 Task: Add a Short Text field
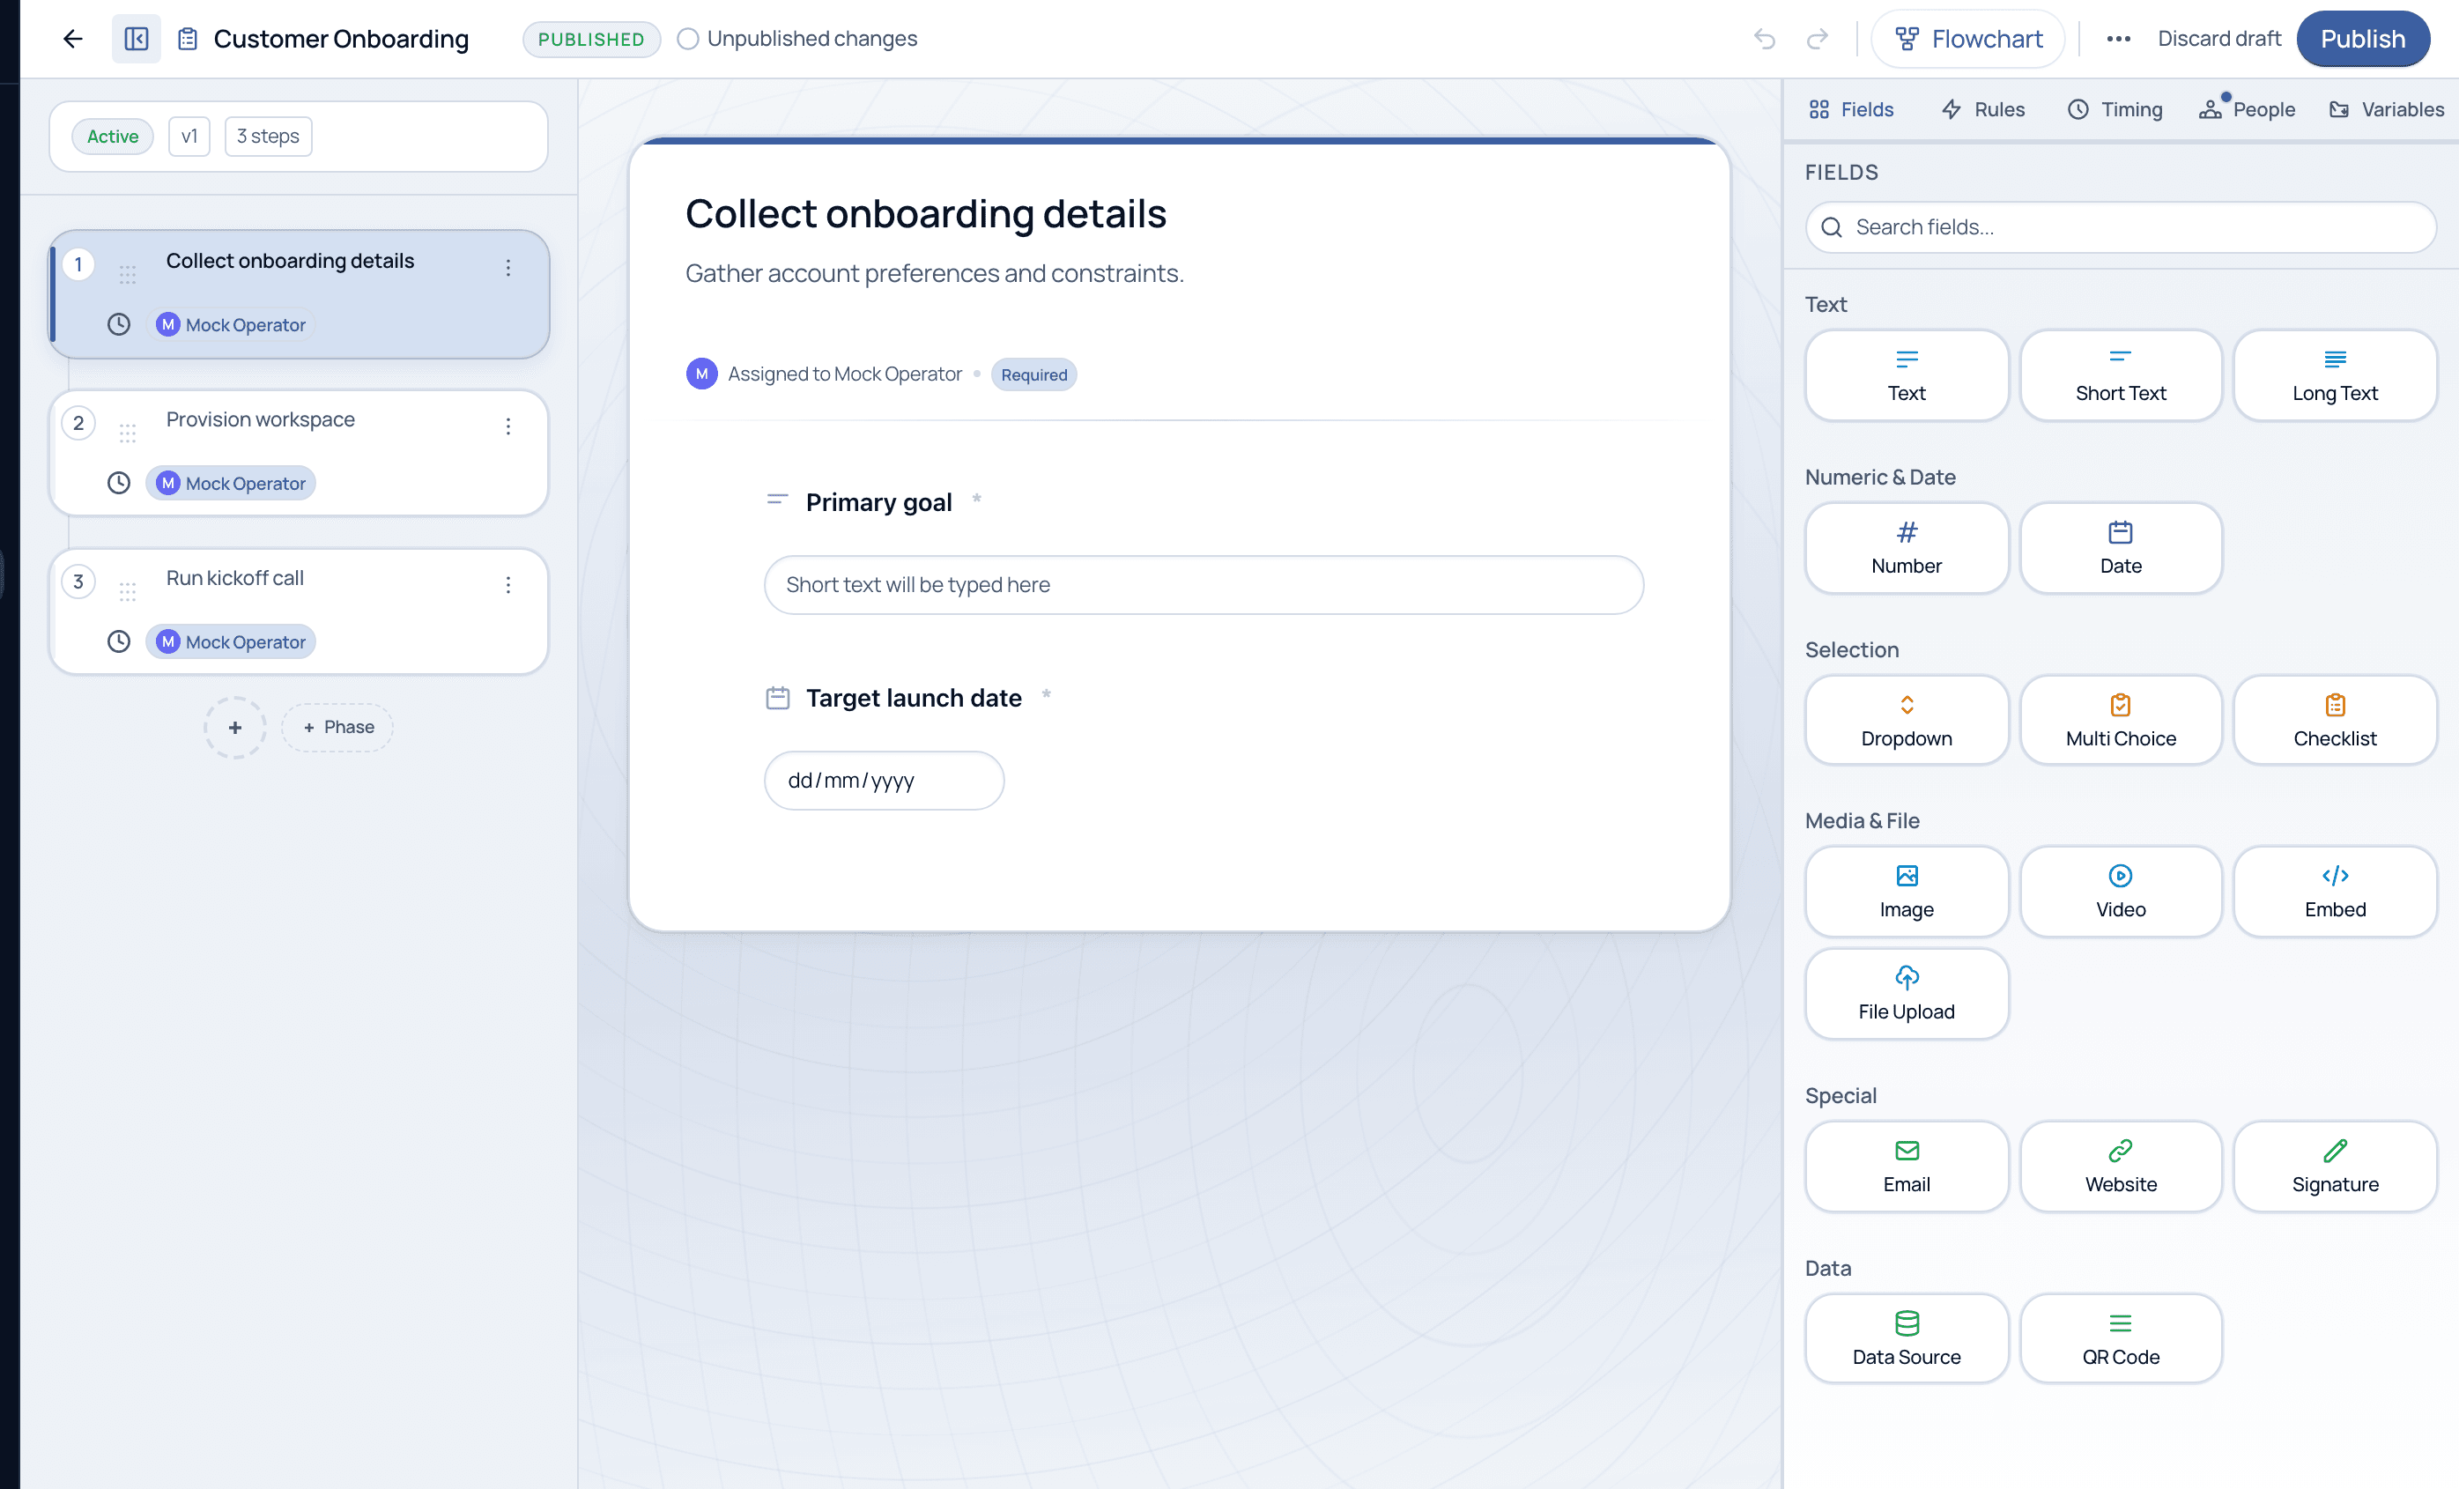[x=2121, y=375]
